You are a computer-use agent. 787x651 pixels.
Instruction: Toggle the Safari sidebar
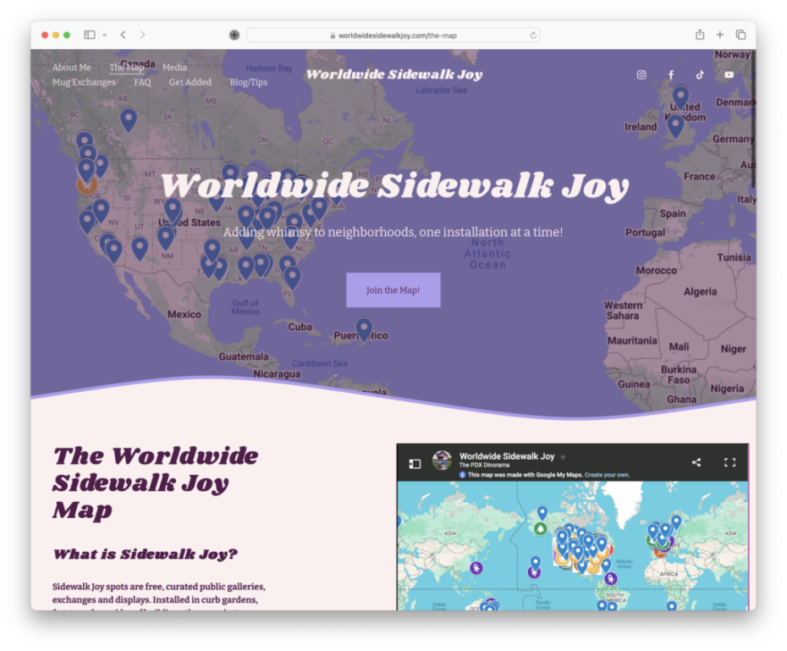pyautogui.click(x=89, y=35)
